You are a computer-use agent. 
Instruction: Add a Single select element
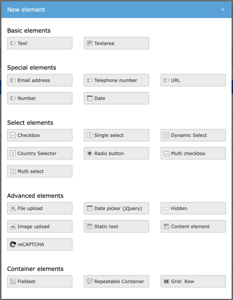click(116, 135)
